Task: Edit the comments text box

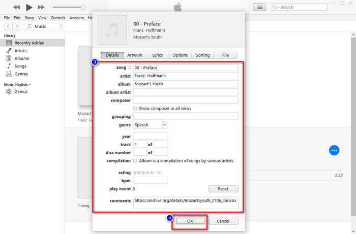Action: tap(186, 203)
